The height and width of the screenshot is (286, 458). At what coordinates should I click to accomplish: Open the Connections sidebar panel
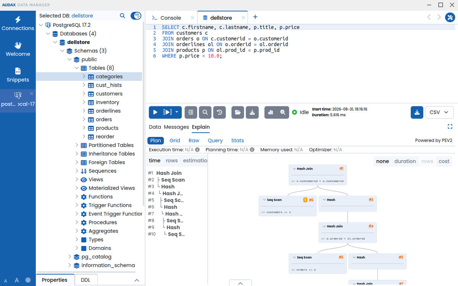click(x=18, y=23)
